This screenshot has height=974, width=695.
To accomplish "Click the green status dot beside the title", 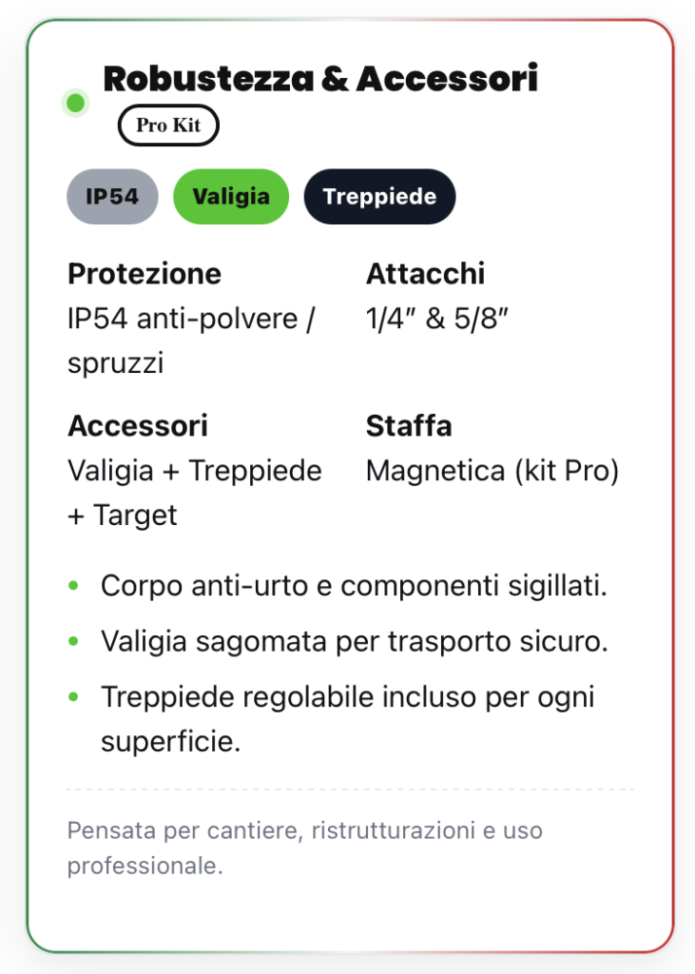I will [x=75, y=103].
